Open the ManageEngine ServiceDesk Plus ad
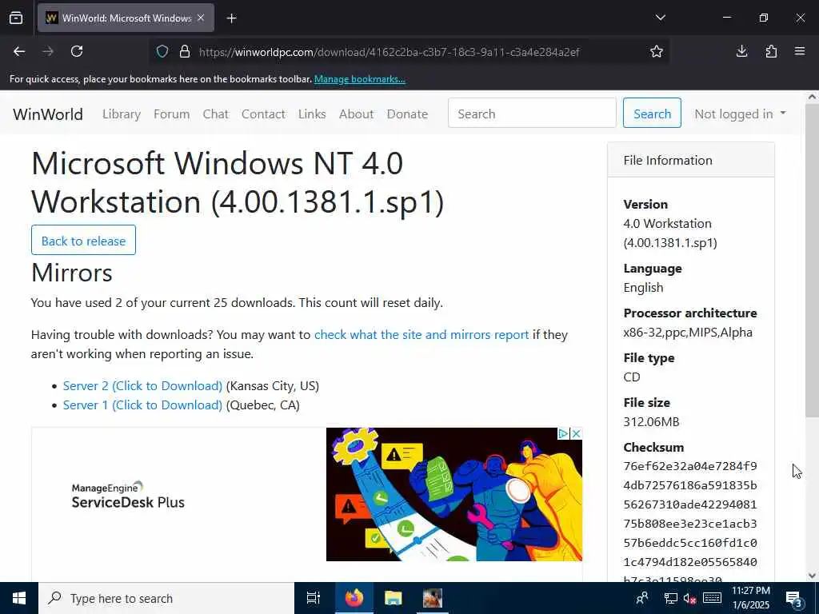Screen dimensions: 819x614 [306, 494]
